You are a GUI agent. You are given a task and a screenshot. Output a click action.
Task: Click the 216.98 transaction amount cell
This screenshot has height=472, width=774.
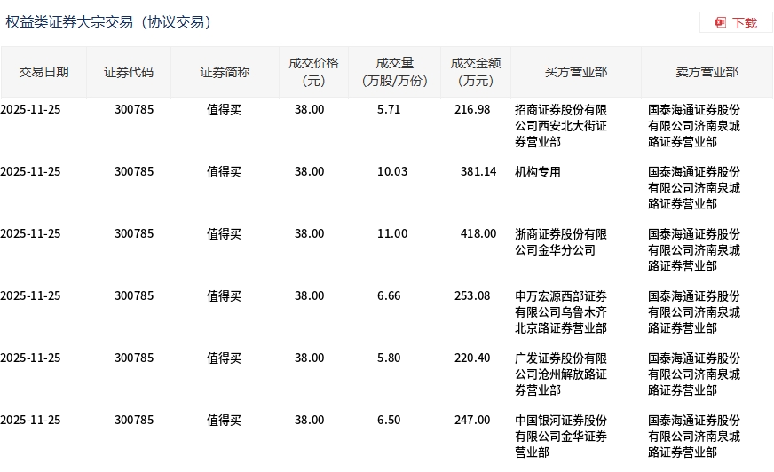coord(471,110)
